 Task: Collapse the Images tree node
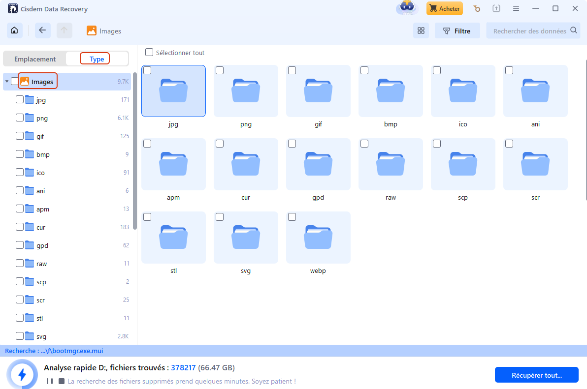[x=6, y=82]
